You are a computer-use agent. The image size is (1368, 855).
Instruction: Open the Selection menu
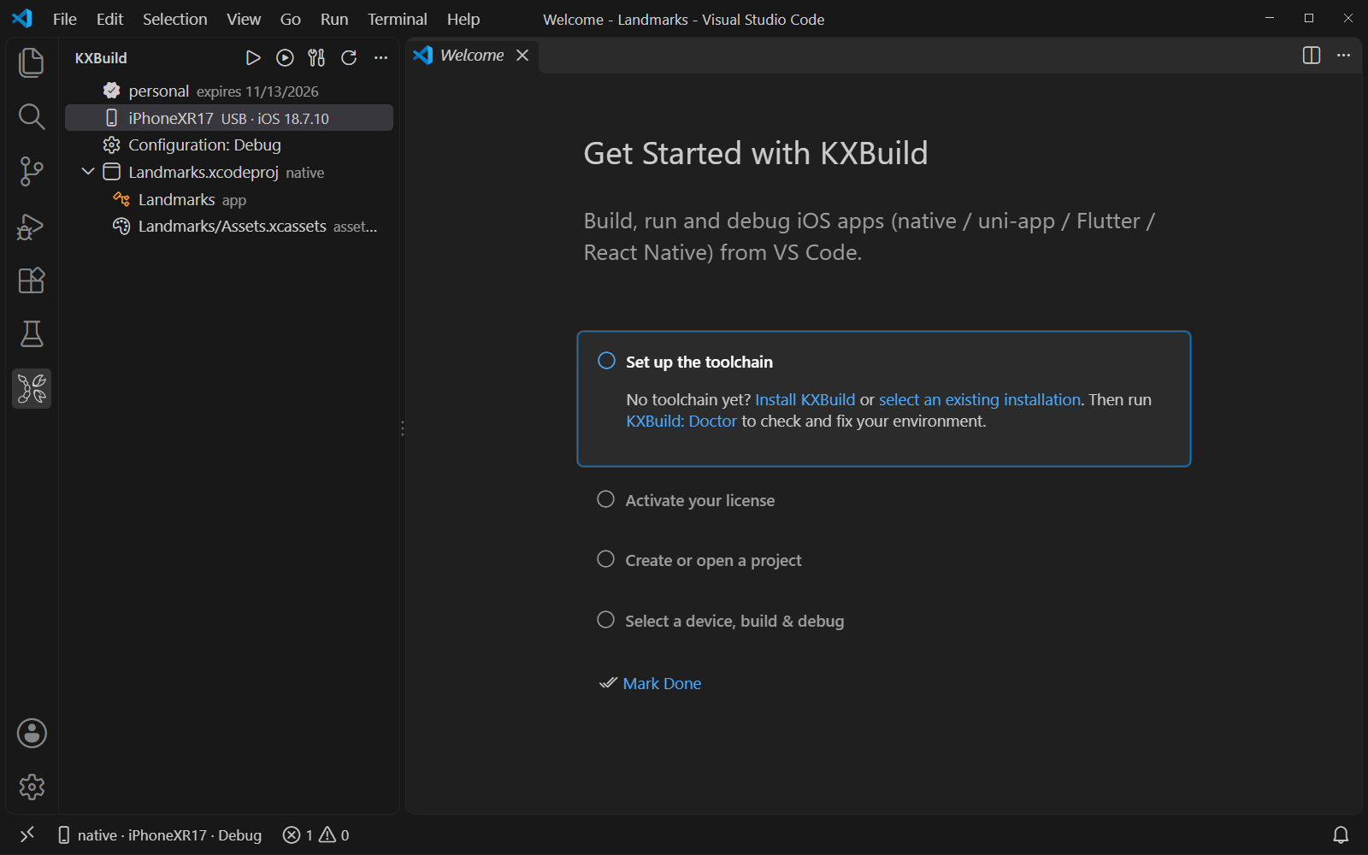tap(174, 19)
